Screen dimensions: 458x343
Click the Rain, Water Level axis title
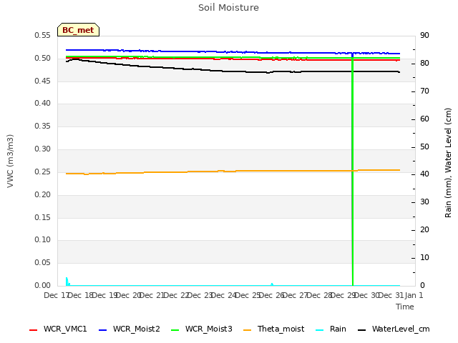click(448, 163)
